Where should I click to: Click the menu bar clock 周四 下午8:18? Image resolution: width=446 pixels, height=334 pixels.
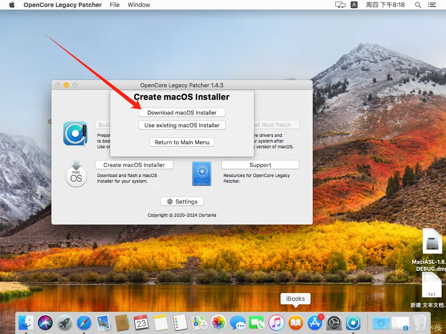pyautogui.click(x=385, y=5)
